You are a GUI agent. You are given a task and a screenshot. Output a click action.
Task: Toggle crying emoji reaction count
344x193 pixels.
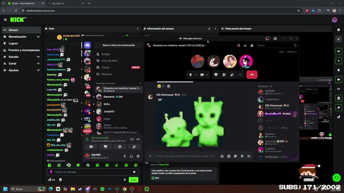161,86
